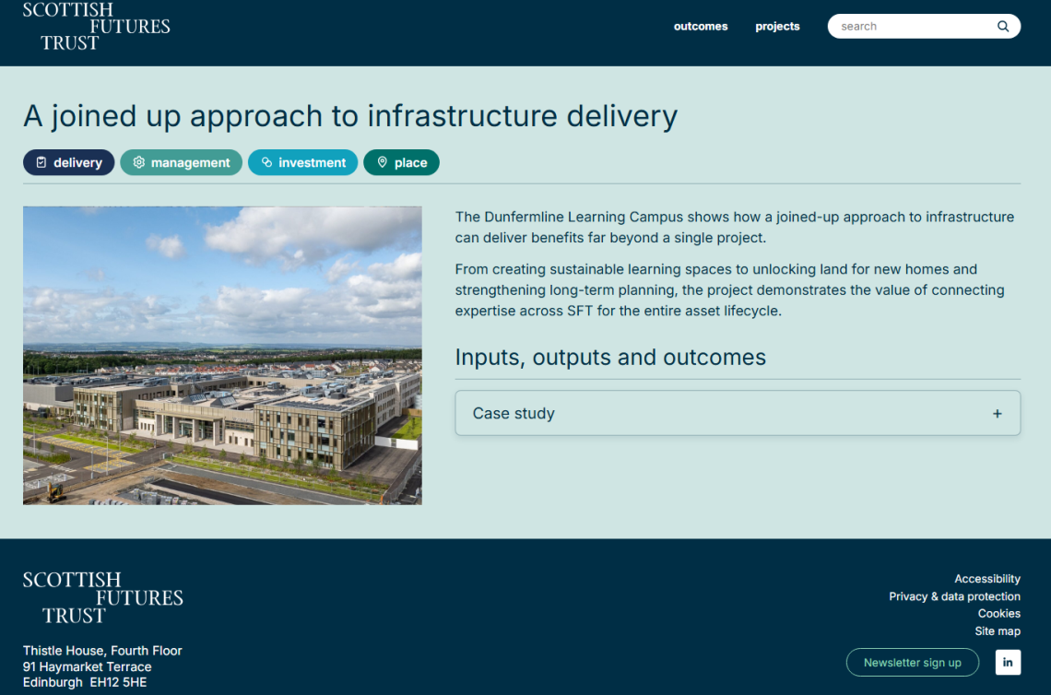The width and height of the screenshot is (1051, 695).
Task: Click the Dunfermline Learning Campus photo
Action: click(222, 355)
